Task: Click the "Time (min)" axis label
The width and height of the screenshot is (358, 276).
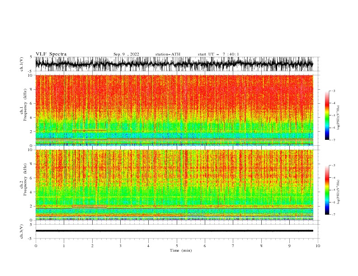Action: [181, 250]
